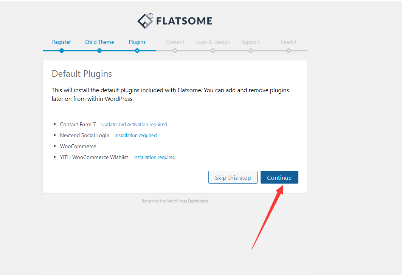Select the Support step label

pos(250,42)
